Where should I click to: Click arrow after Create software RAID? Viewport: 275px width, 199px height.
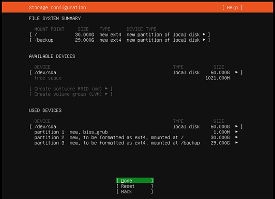point(106,89)
